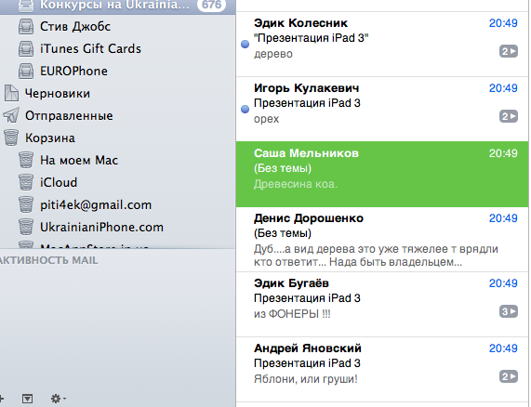
Task: Click the дерево preview text
Action: coord(273,54)
